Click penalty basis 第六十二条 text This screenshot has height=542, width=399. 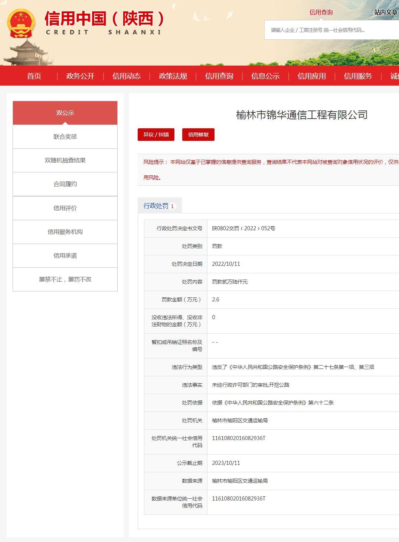tap(273, 403)
